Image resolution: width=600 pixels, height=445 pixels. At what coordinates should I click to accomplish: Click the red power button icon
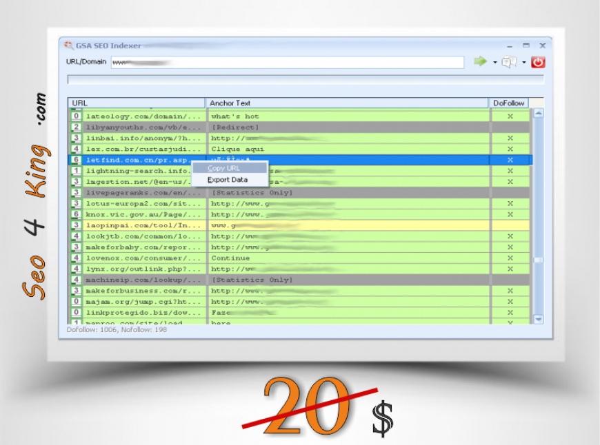(x=538, y=62)
